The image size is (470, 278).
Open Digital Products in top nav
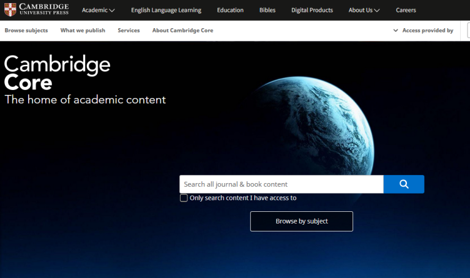(x=312, y=10)
